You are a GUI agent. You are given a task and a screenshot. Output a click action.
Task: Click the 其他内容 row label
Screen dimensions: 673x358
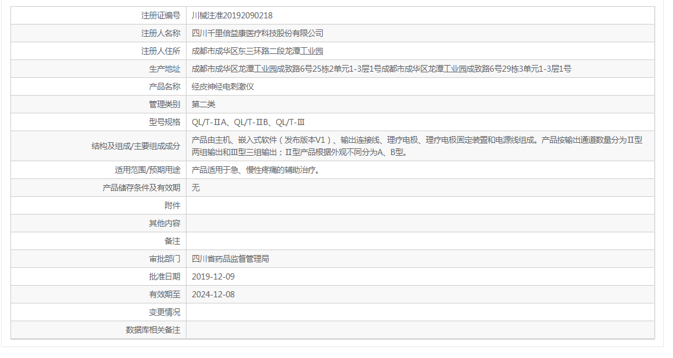point(163,223)
